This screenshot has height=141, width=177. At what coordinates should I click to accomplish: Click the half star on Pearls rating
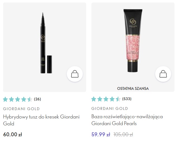pos(118,99)
